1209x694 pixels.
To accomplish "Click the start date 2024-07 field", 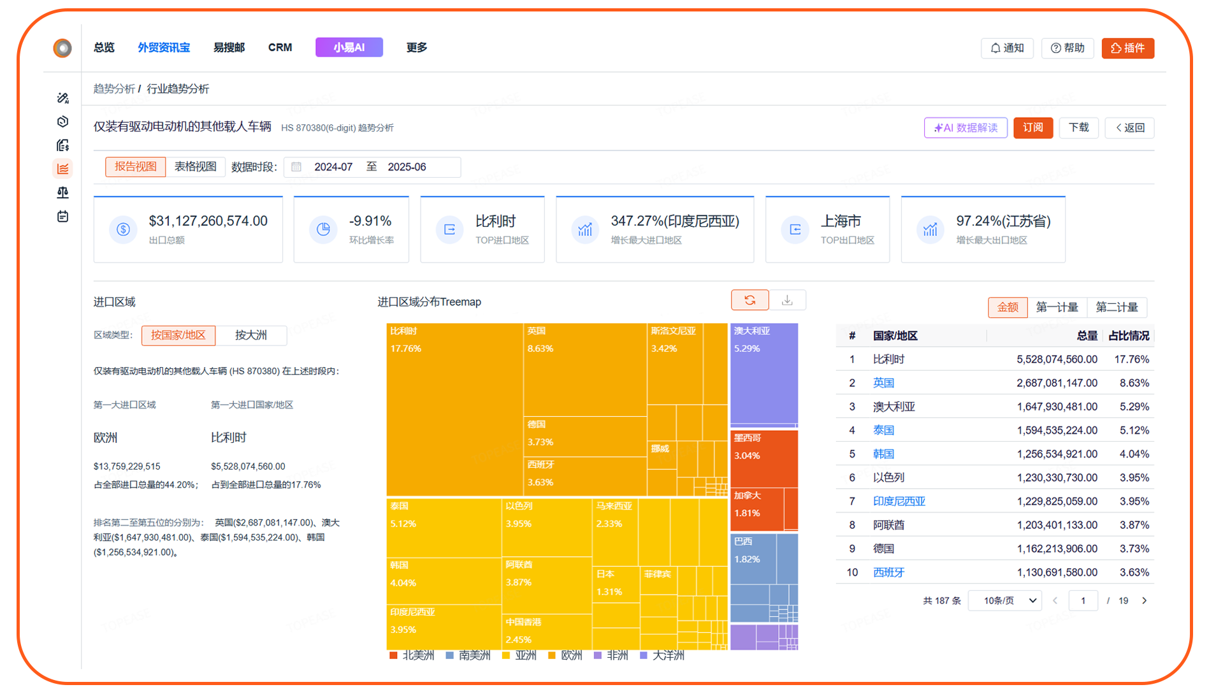I will coord(333,167).
